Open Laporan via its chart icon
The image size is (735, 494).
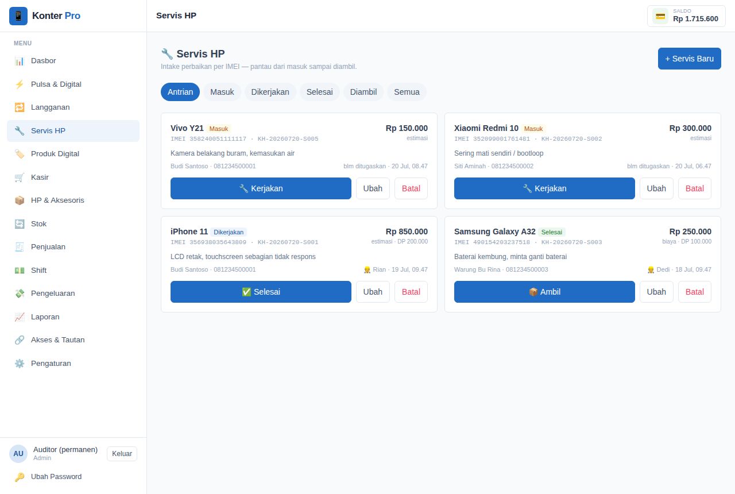point(20,317)
